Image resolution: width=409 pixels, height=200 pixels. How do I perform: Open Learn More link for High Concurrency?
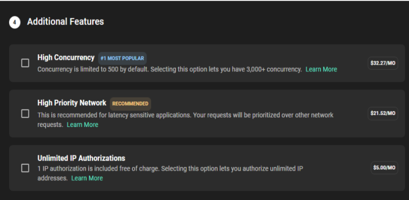tap(322, 69)
